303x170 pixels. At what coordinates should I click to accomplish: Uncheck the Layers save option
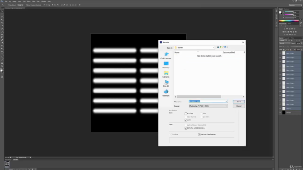pos(186,120)
